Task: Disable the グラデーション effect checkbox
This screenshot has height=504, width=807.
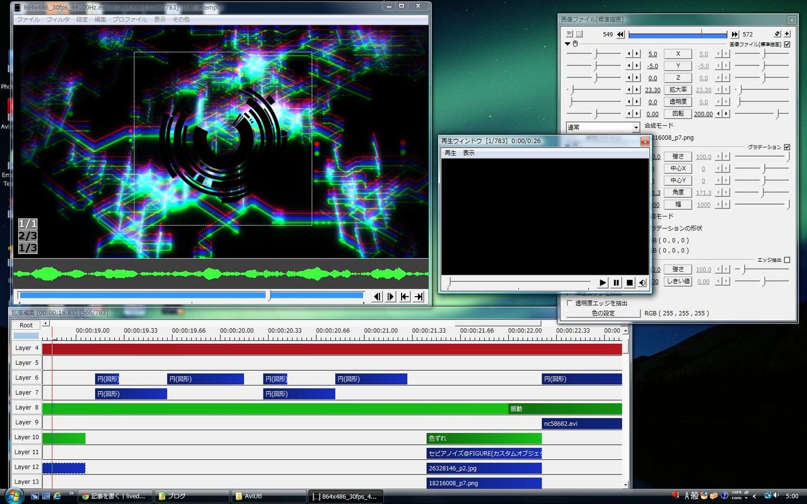Action: 787,147
